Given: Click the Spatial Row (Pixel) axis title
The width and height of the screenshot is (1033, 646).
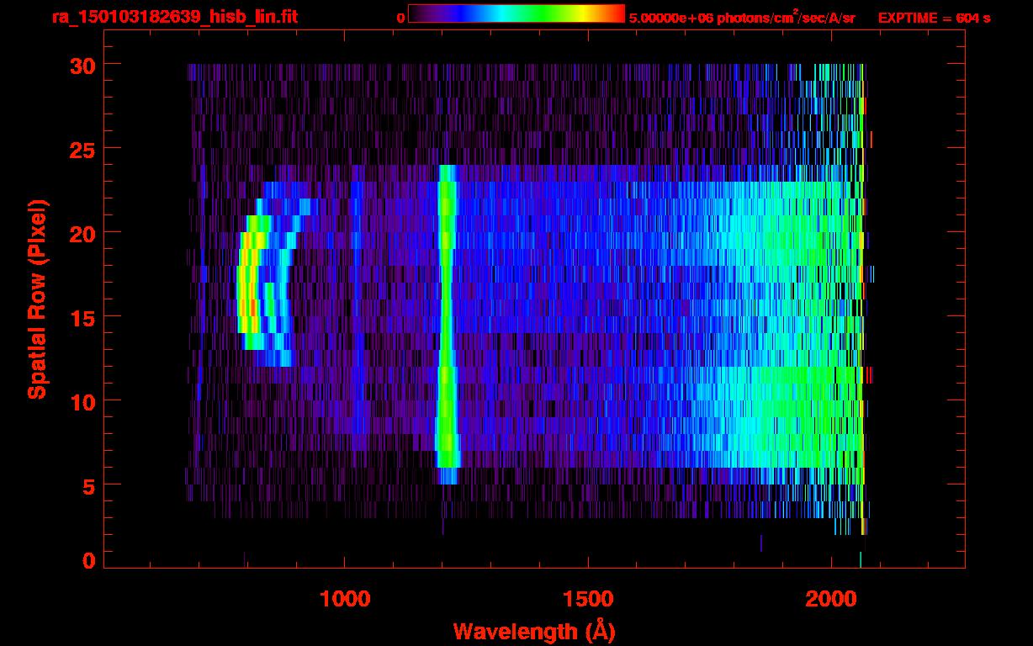Looking at the screenshot, I should [x=37, y=299].
